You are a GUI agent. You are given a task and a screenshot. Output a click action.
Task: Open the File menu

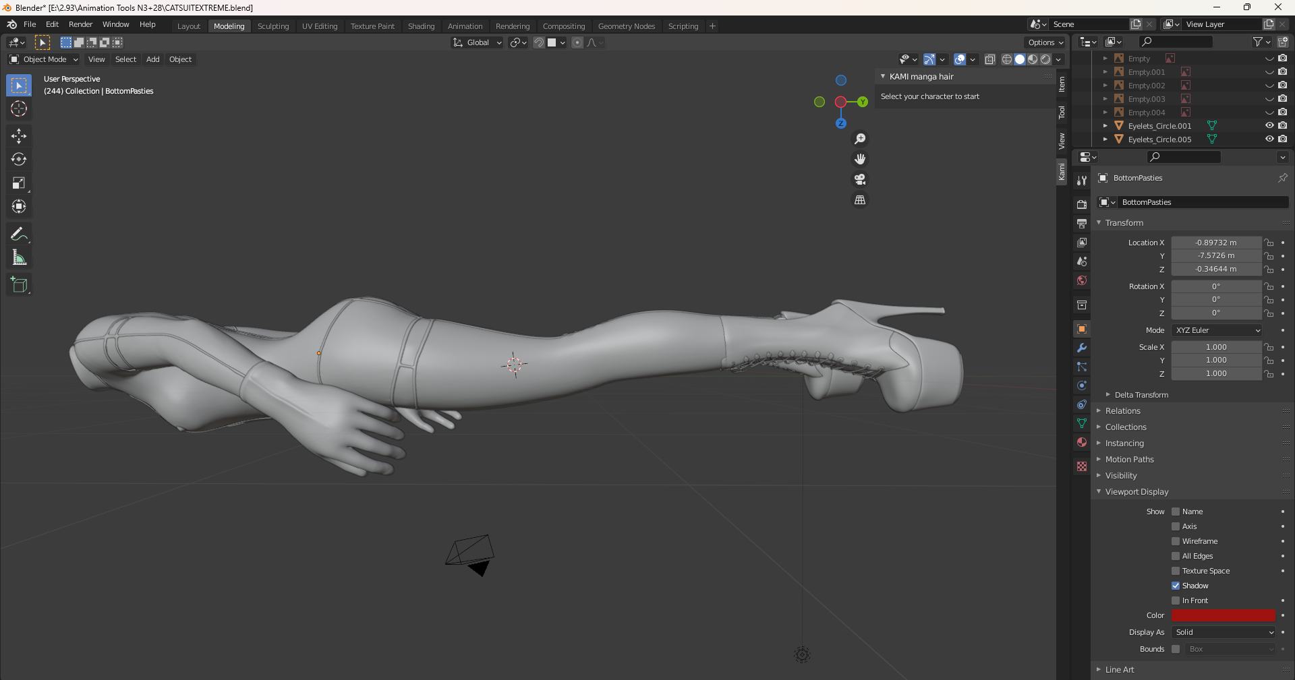pos(30,24)
